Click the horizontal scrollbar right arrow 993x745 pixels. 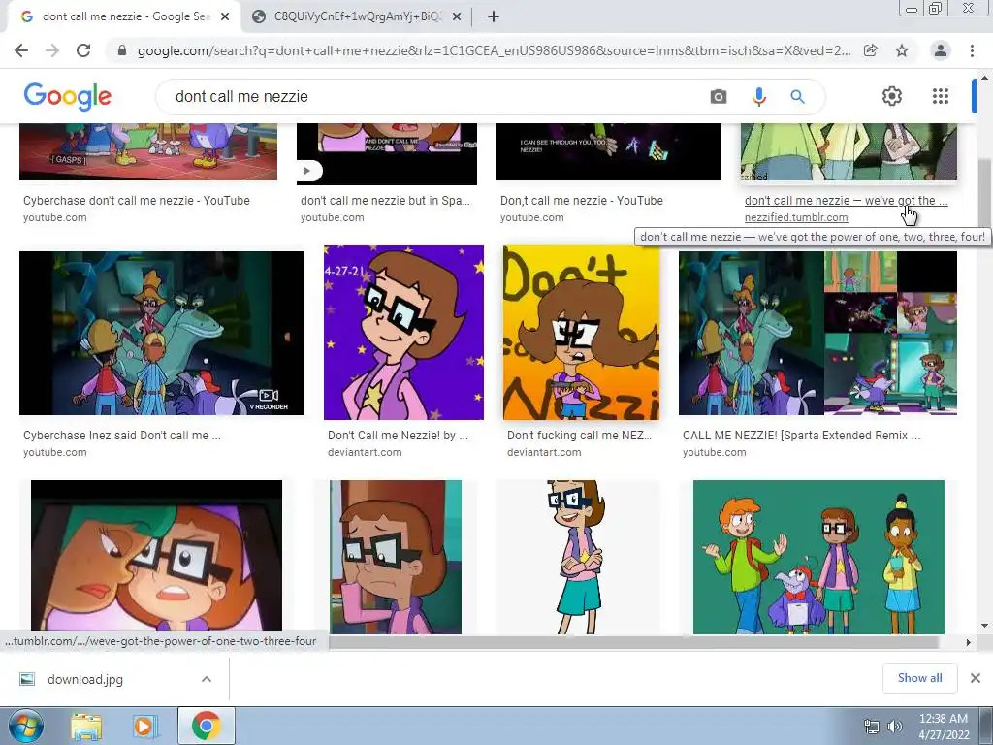pyautogui.click(x=968, y=642)
